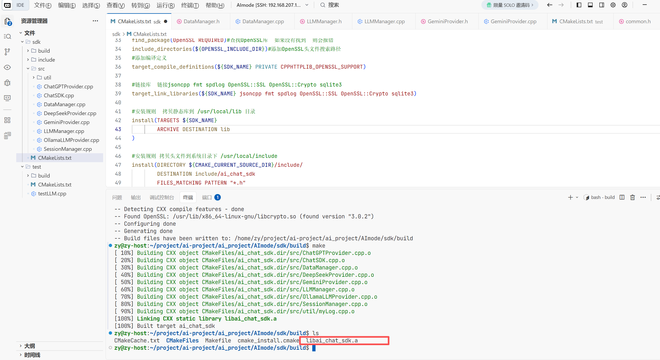Toggle the primary sidebar layout button
This screenshot has width=660, height=360.
(x=579, y=5)
